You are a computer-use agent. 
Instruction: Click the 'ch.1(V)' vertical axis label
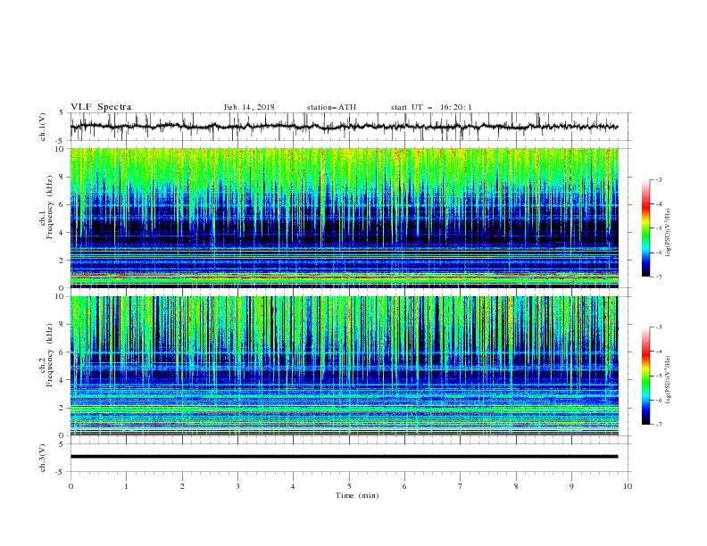pyautogui.click(x=43, y=127)
